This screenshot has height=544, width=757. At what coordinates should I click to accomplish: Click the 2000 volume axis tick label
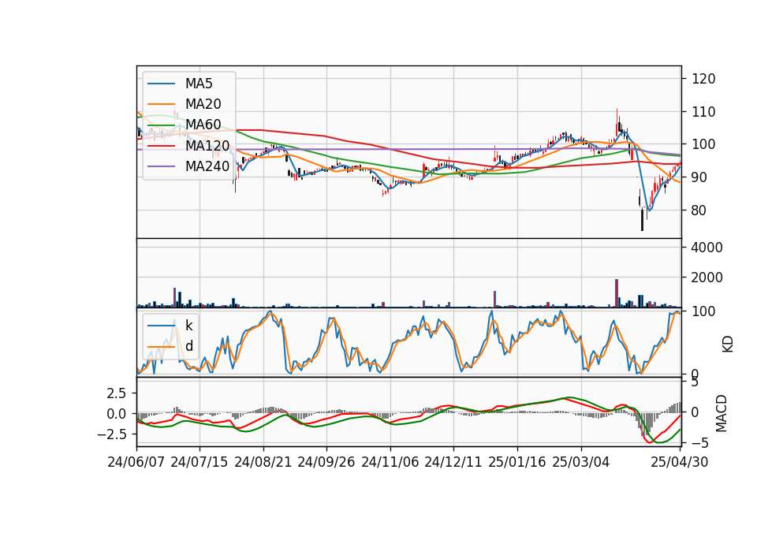click(x=707, y=278)
